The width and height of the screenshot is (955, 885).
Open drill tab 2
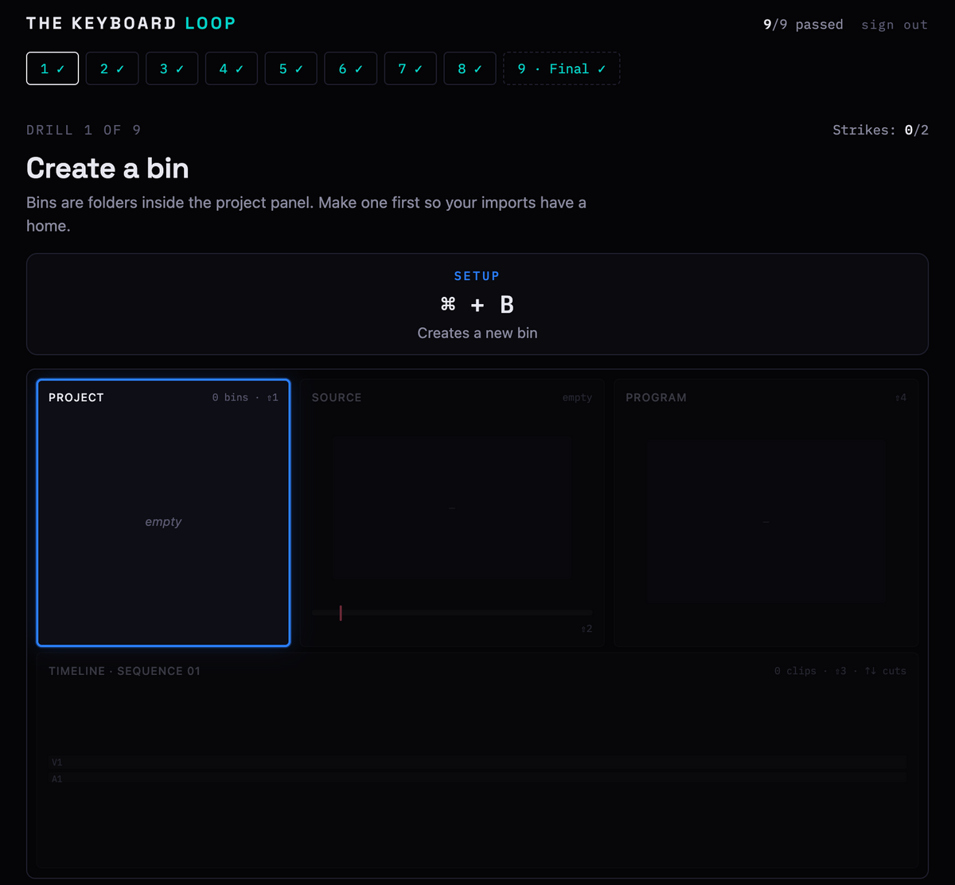point(112,68)
